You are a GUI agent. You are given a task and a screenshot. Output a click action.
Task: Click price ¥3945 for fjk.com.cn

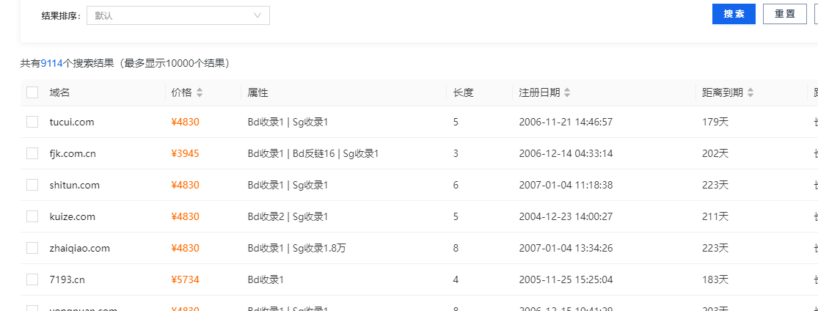click(185, 153)
